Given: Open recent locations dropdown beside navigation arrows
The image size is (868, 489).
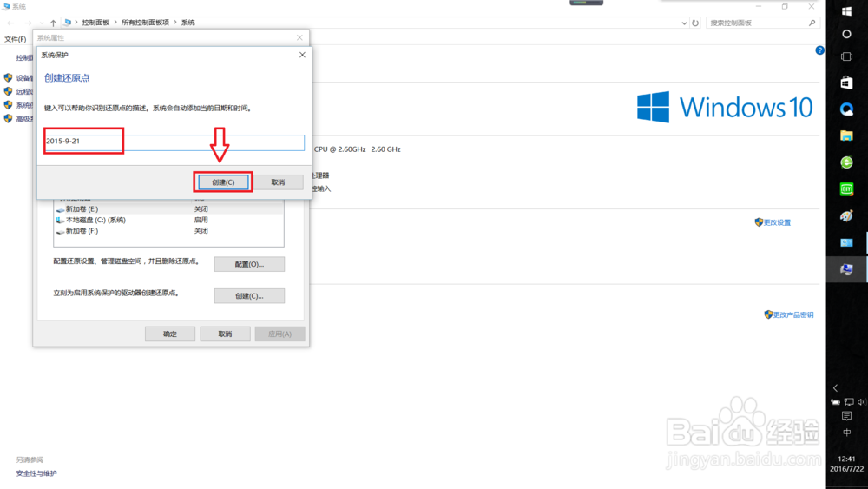Looking at the screenshot, I should [x=42, y=23].
